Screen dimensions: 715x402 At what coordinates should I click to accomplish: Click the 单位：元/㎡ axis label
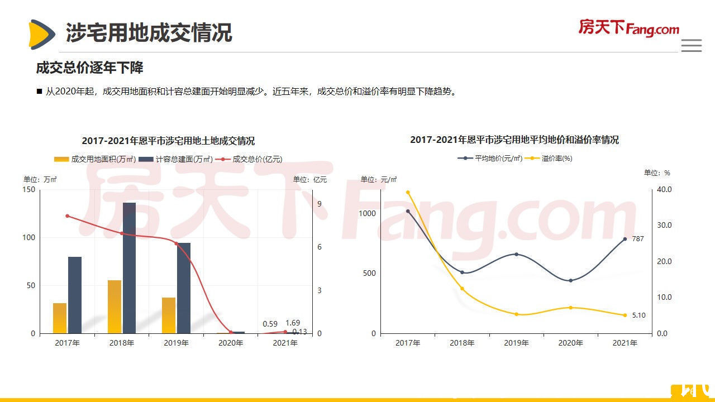click(379, 179)
